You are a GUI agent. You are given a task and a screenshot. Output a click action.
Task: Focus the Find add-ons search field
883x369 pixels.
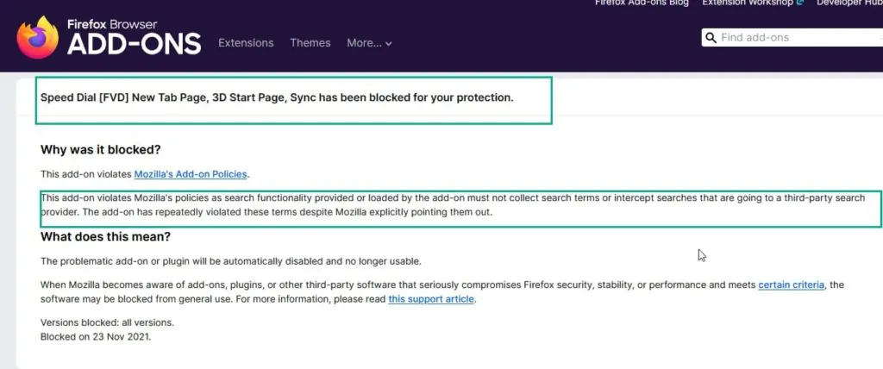(x=793, y=38)
